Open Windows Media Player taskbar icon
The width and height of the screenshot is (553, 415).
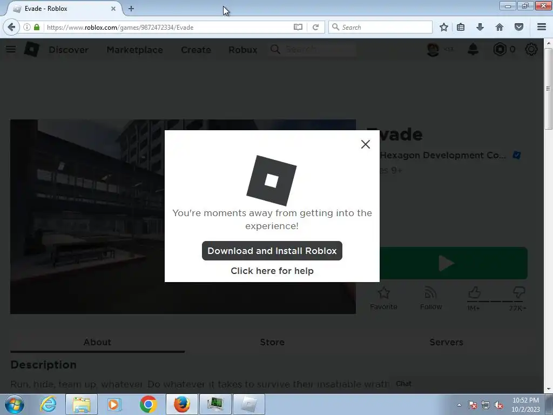click(114, 404)
